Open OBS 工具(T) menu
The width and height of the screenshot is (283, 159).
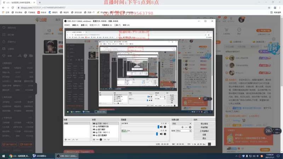[x=117, y=25]
